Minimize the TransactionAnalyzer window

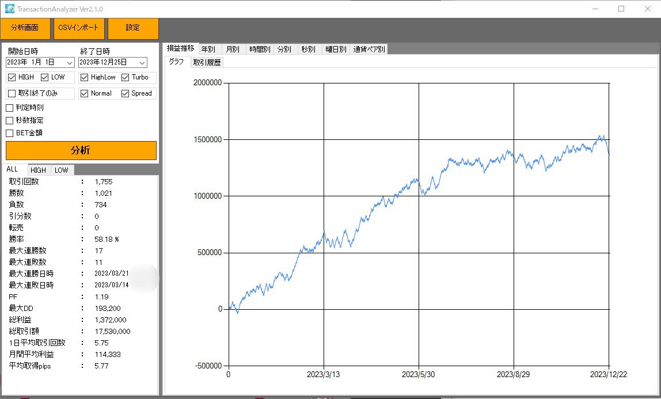tap(595, 9)
